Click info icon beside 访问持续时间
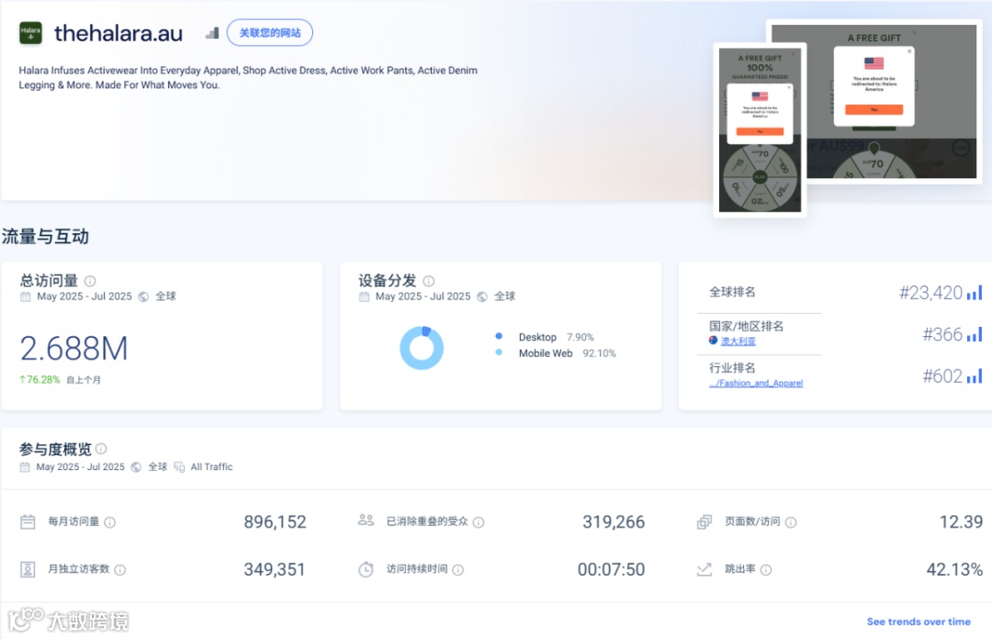 pyautogui.click(x=458, y=570)
